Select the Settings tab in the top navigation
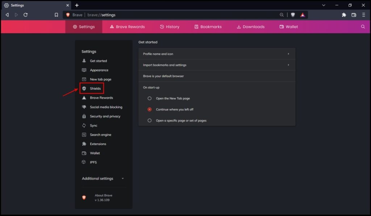The image size is (371, 216). click(x=84, y=27)
